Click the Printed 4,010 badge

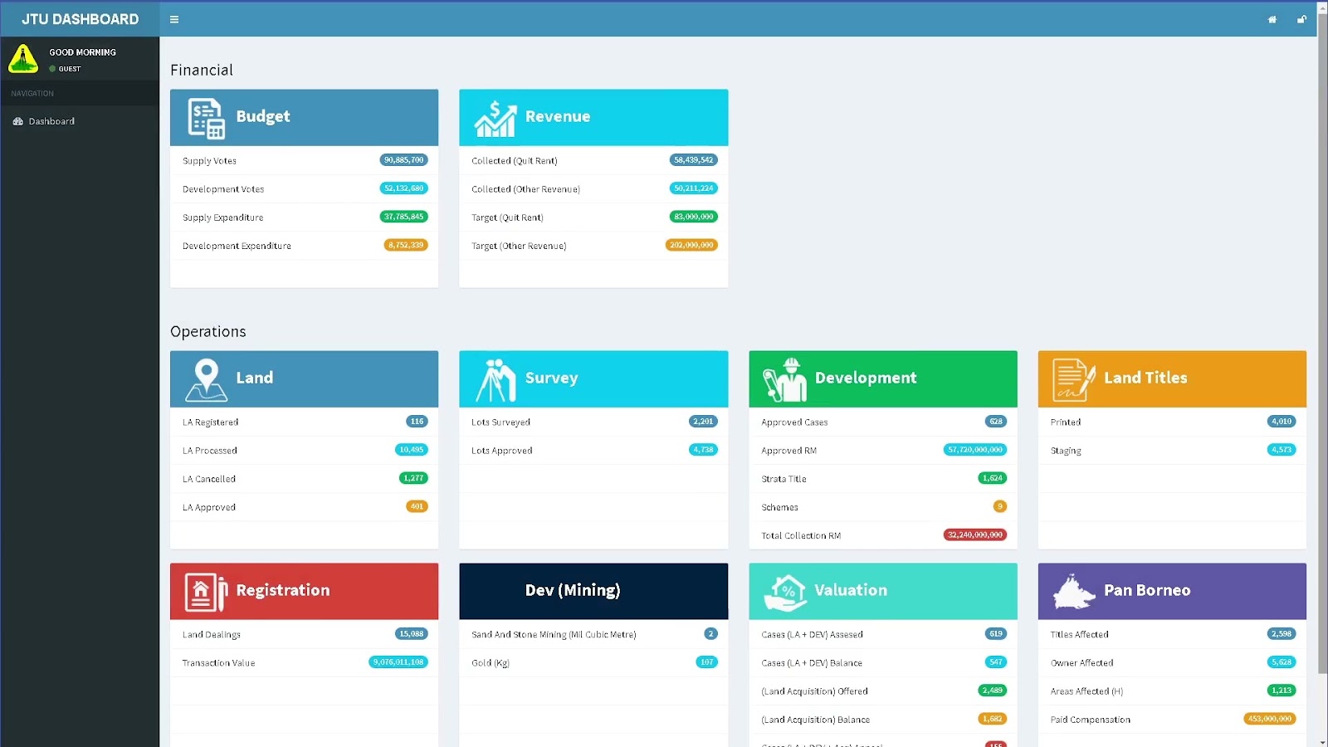tap(1282, 422)
